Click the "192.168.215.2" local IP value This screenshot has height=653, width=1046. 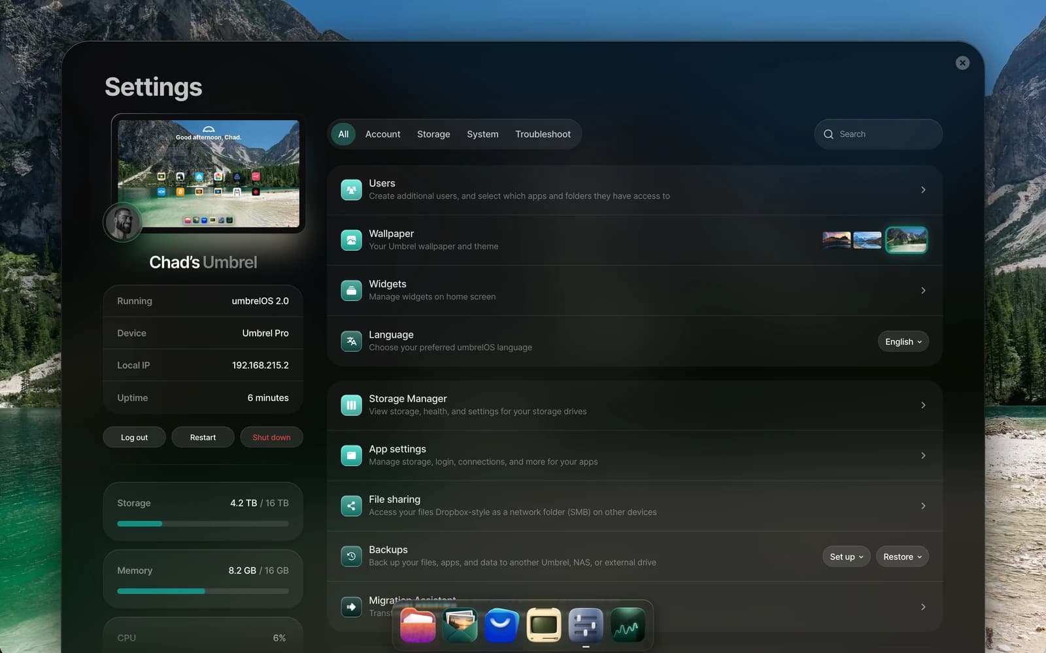[260, 365]
